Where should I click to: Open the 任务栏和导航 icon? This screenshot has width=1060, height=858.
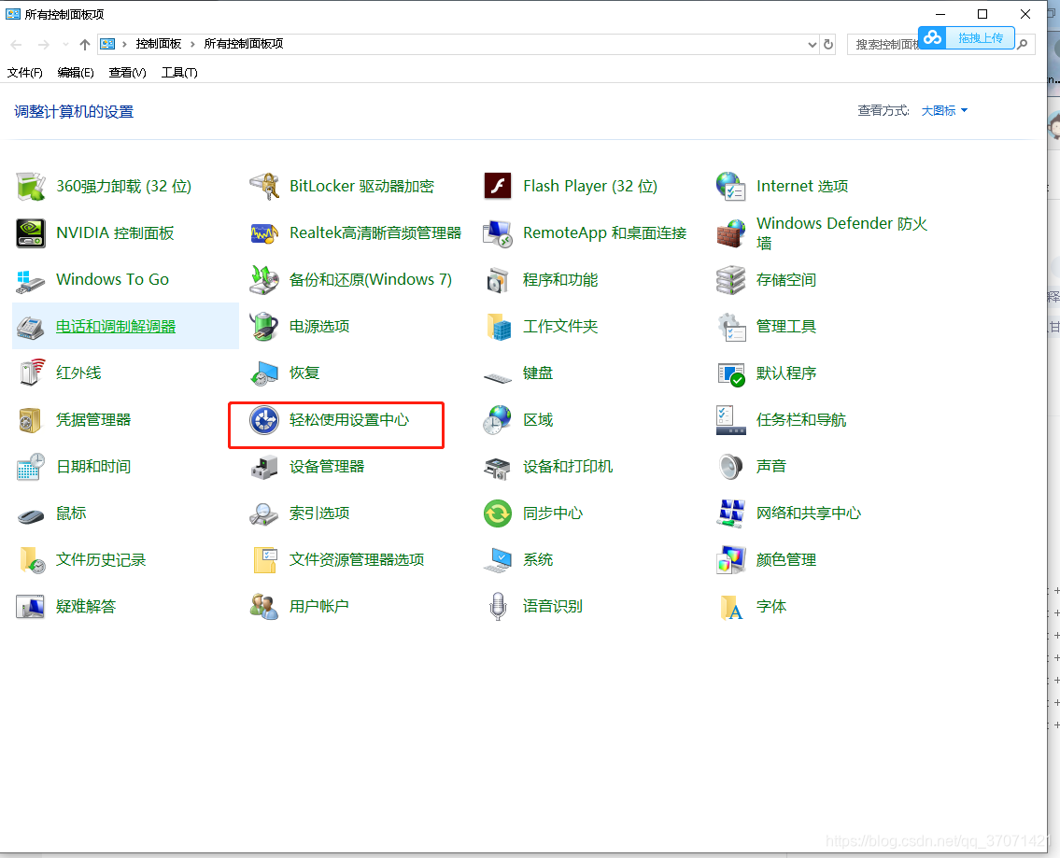click(x=730, y=420)
